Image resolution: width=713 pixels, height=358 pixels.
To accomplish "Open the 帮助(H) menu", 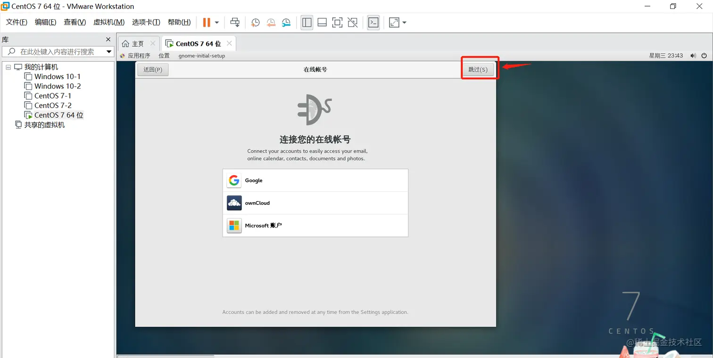I will pyautogui.click(x=179, y=22).
